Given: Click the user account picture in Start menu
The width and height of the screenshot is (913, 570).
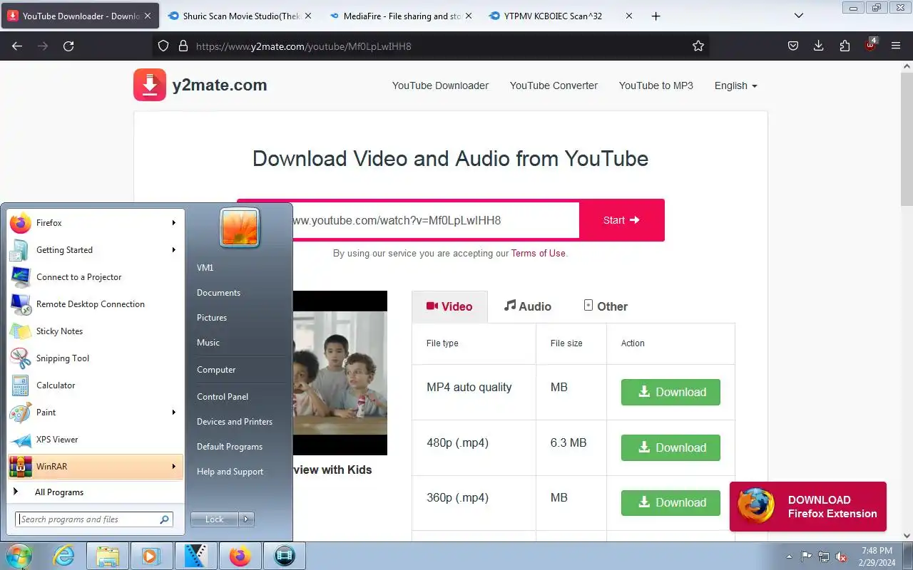Looking at the screenshot, I should (x=240, y=228).
